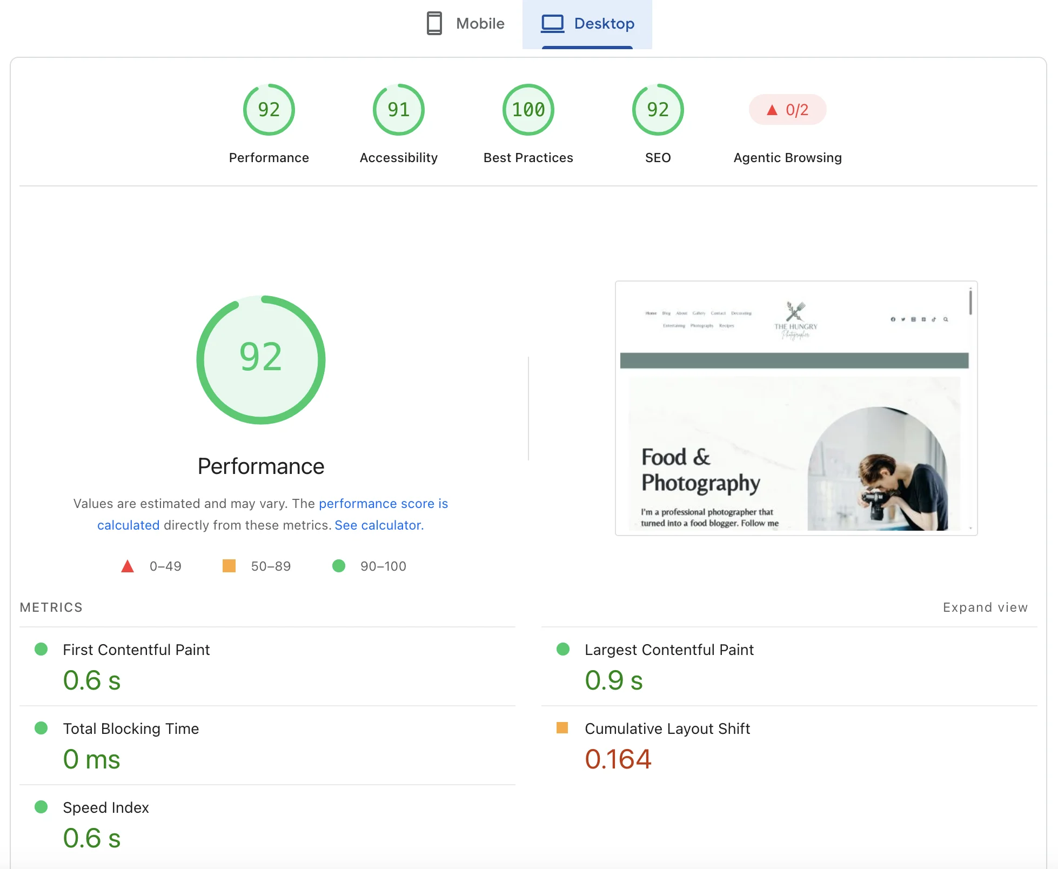Click the 0.164 layout shift value
Viewport: 1058px width, 869px height.
[618, 759]
